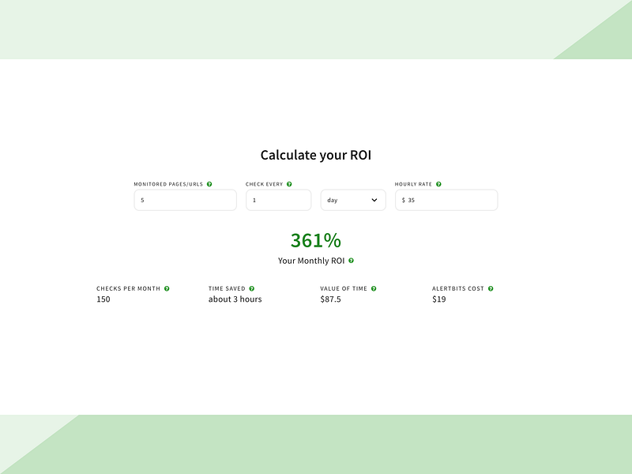Open the Your Monthly ROI help tooltip
Image resolution: width=632 pixels, height=474 pixels.
[351, 261]
